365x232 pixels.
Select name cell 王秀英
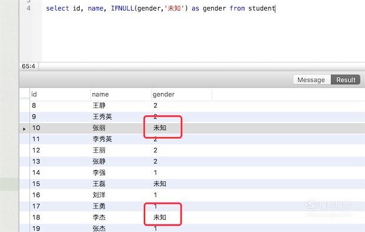[102, 117]
